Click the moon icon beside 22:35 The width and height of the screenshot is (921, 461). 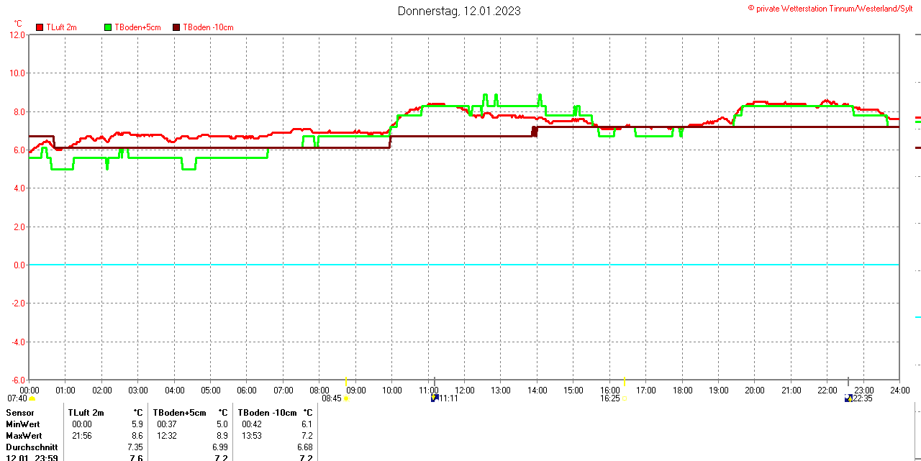click(848, 398)
